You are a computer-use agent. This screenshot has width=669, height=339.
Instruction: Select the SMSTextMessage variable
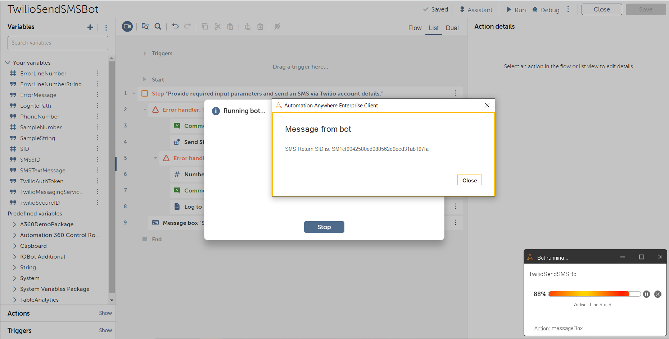click(42, 170)
